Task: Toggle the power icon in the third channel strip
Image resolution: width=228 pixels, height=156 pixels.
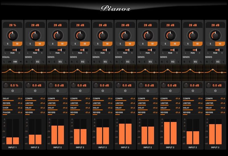Action: click(x=58, y=91)
